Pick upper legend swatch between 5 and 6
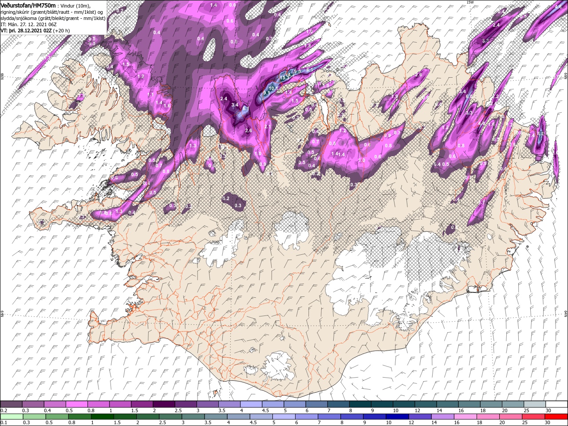Screen dimensions: 568x426 (x=294, y=404)
